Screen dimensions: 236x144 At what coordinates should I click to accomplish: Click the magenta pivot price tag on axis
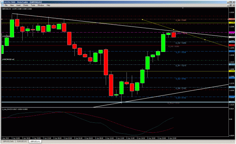click(x=231, y=33)
